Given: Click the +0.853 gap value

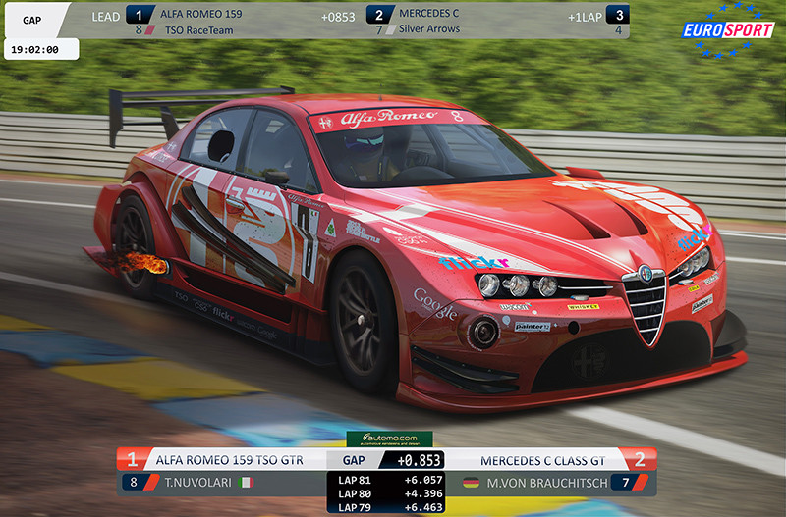Looking at the screenshot, I should (x=419, y=460).
